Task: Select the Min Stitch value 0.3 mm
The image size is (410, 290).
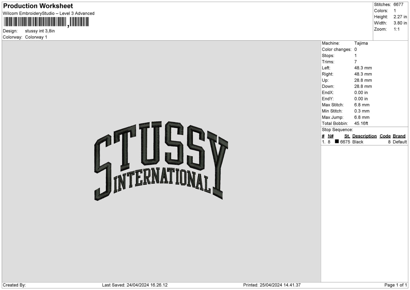Action: (362, 111)
